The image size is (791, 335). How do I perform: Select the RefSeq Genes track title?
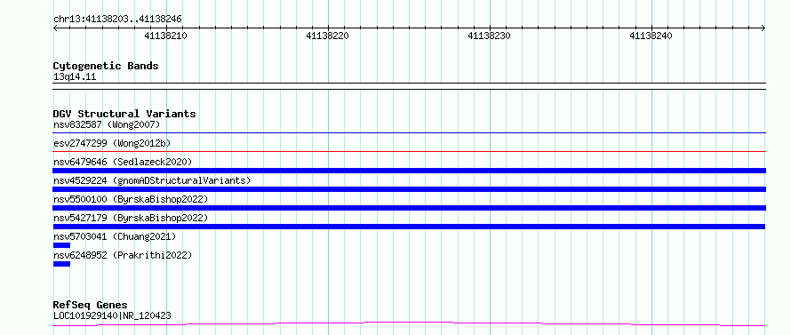(x=91, y=306)
